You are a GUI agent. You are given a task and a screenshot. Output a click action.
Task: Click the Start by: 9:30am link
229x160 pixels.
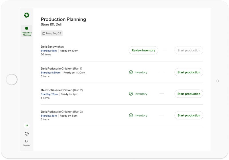tap(51, 73)
